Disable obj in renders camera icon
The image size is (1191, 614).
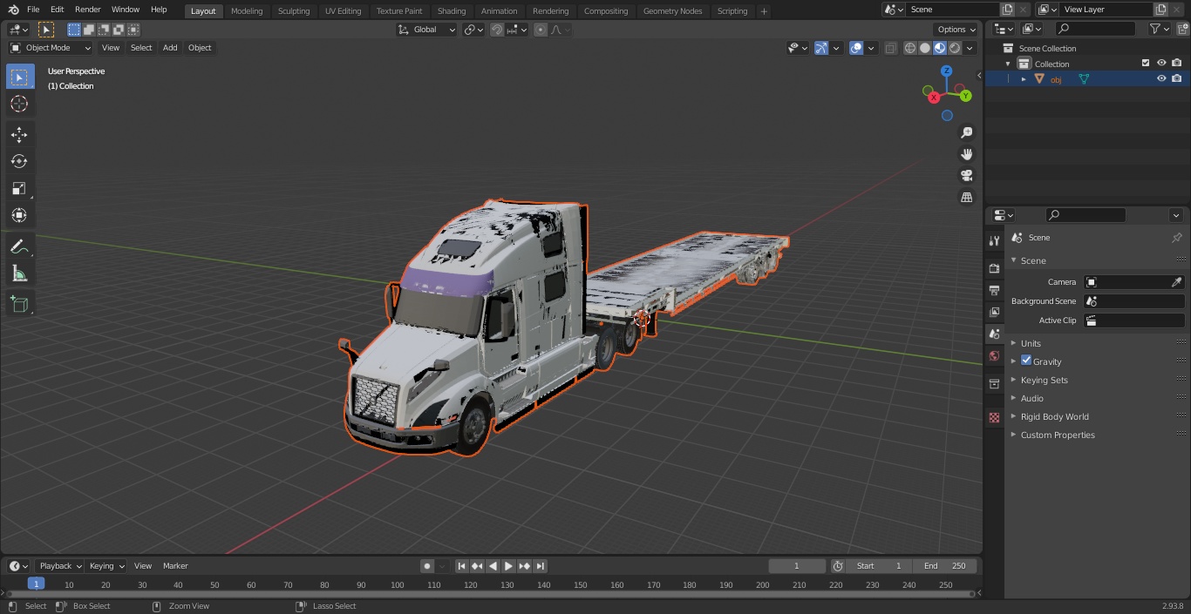(x=1177, y=78)
